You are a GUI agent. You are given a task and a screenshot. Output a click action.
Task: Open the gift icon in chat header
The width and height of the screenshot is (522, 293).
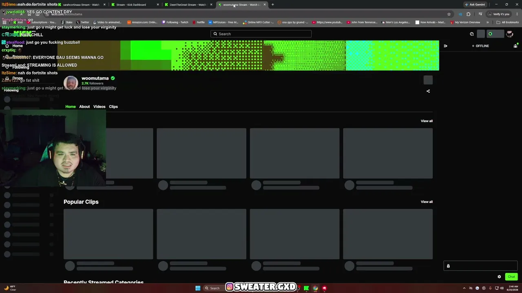click(x=515, y=46)
